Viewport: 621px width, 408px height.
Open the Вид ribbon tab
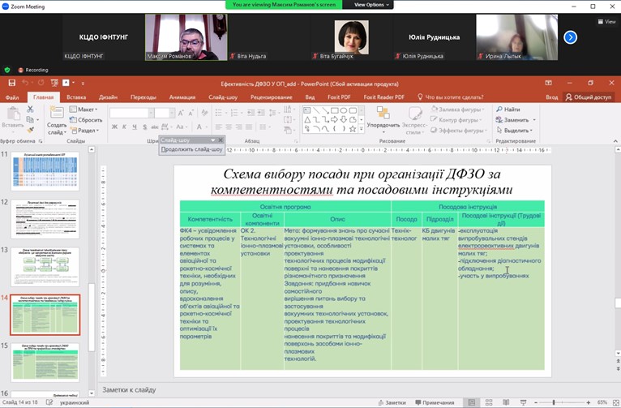(310, 97)
